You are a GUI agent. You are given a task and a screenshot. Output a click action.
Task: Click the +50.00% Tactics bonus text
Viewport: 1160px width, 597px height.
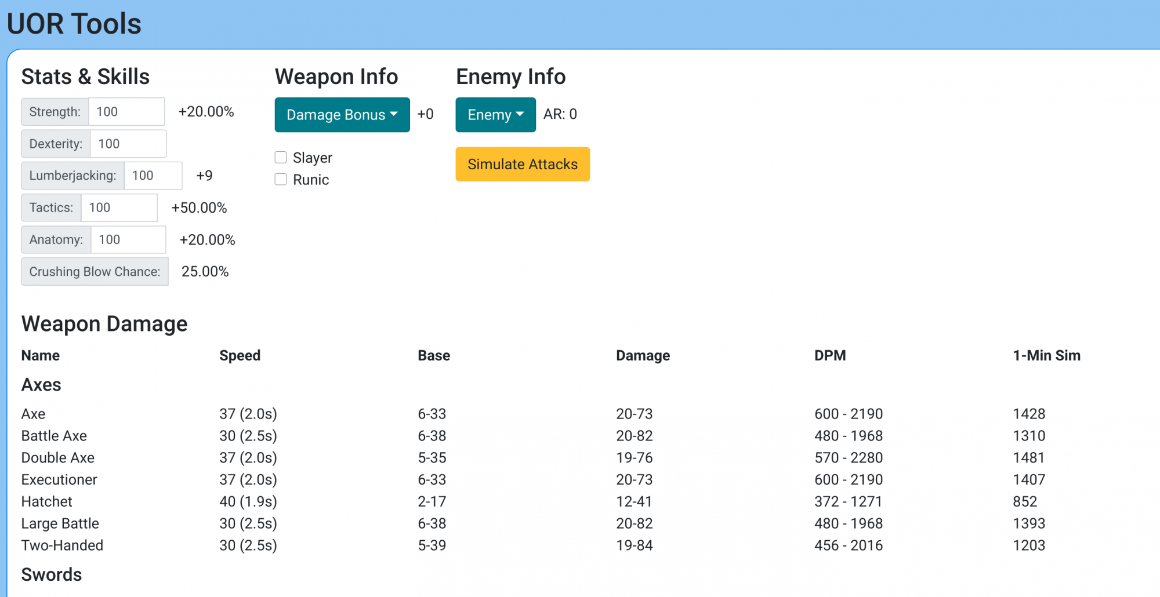199,208
